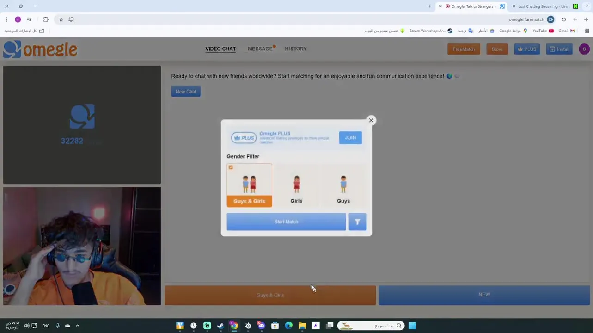The height and width of the screenshot is (333, 593).
Task: Select the Omegle: Talk to Strangers tab
Action: click(x=471, y=6)
